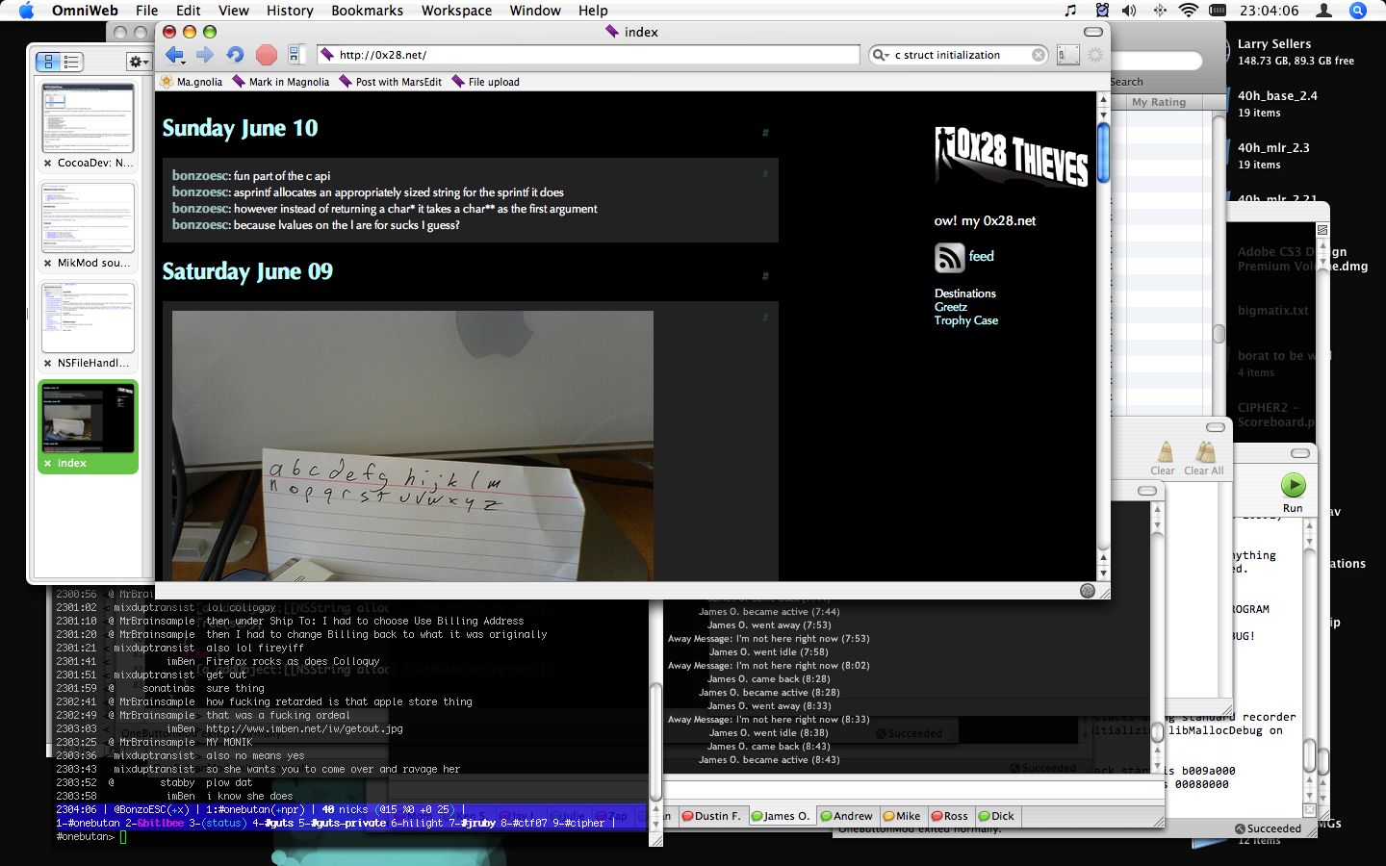This screenshot has width=1386, height=866.
Task: Click the red Stop loading button
Action: 267,55
